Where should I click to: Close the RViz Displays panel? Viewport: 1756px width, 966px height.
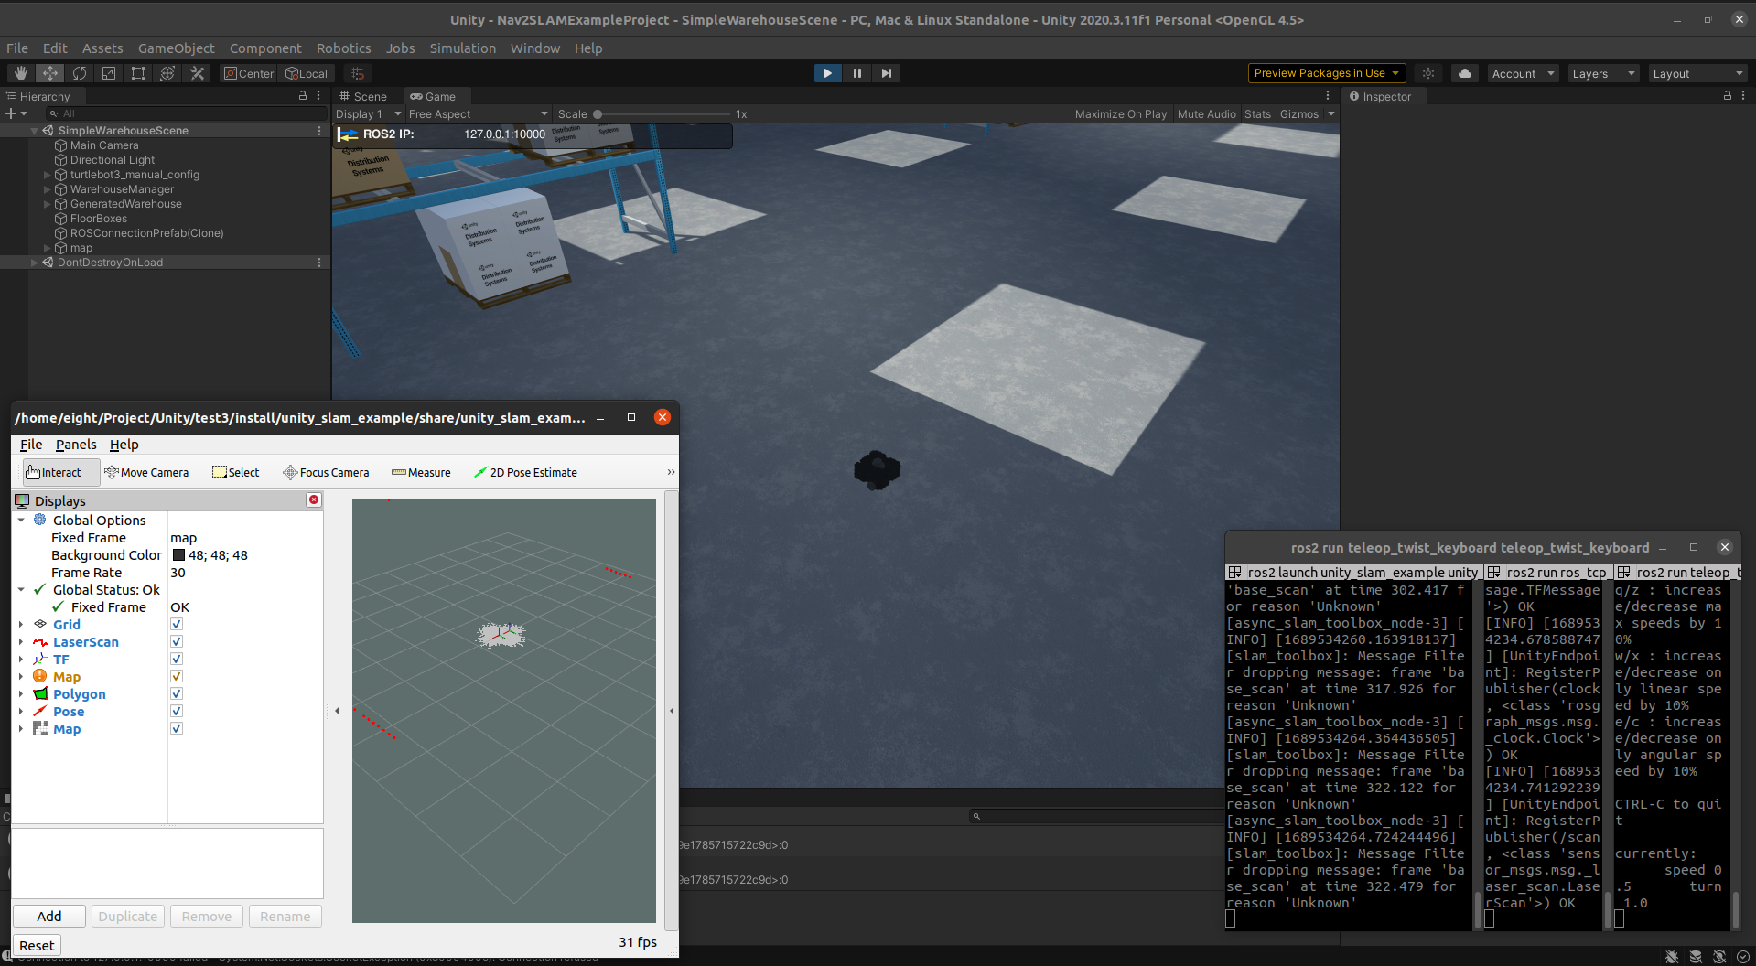click(x=314, y=499)
